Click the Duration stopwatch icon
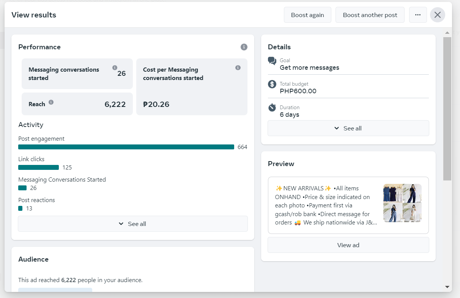Image resolution: width=460 pixels, height=298 pixels. [x=272, y=108]
